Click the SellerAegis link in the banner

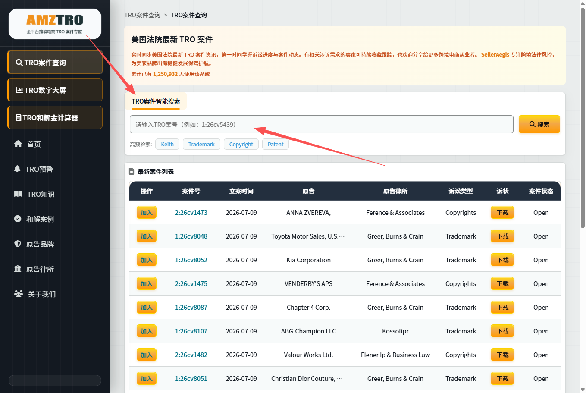[495, 55]
